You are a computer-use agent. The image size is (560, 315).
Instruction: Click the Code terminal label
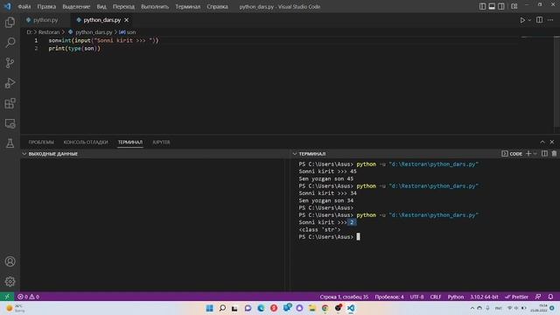click(512, 154)
